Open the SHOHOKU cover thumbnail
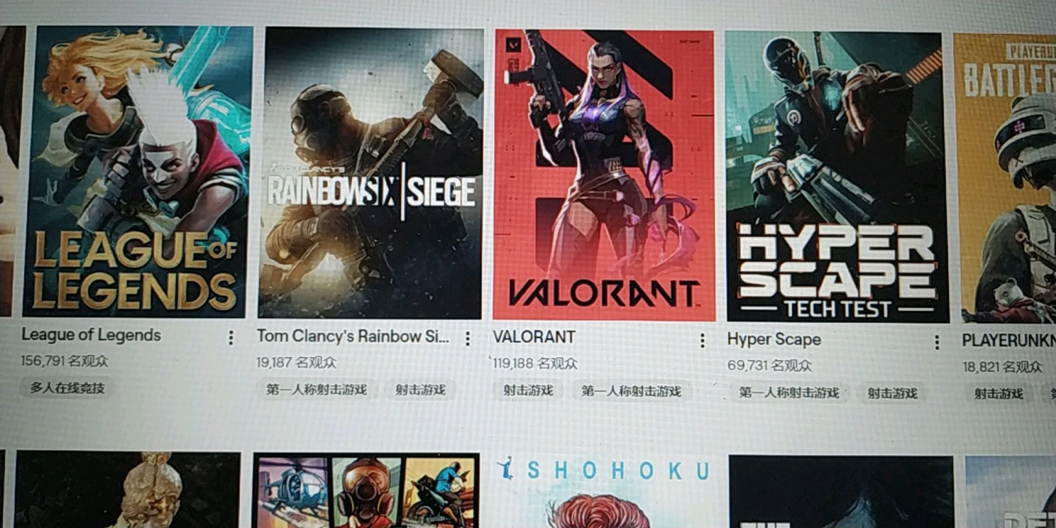This screenshot has height=528, width=1056. (604, 491)
